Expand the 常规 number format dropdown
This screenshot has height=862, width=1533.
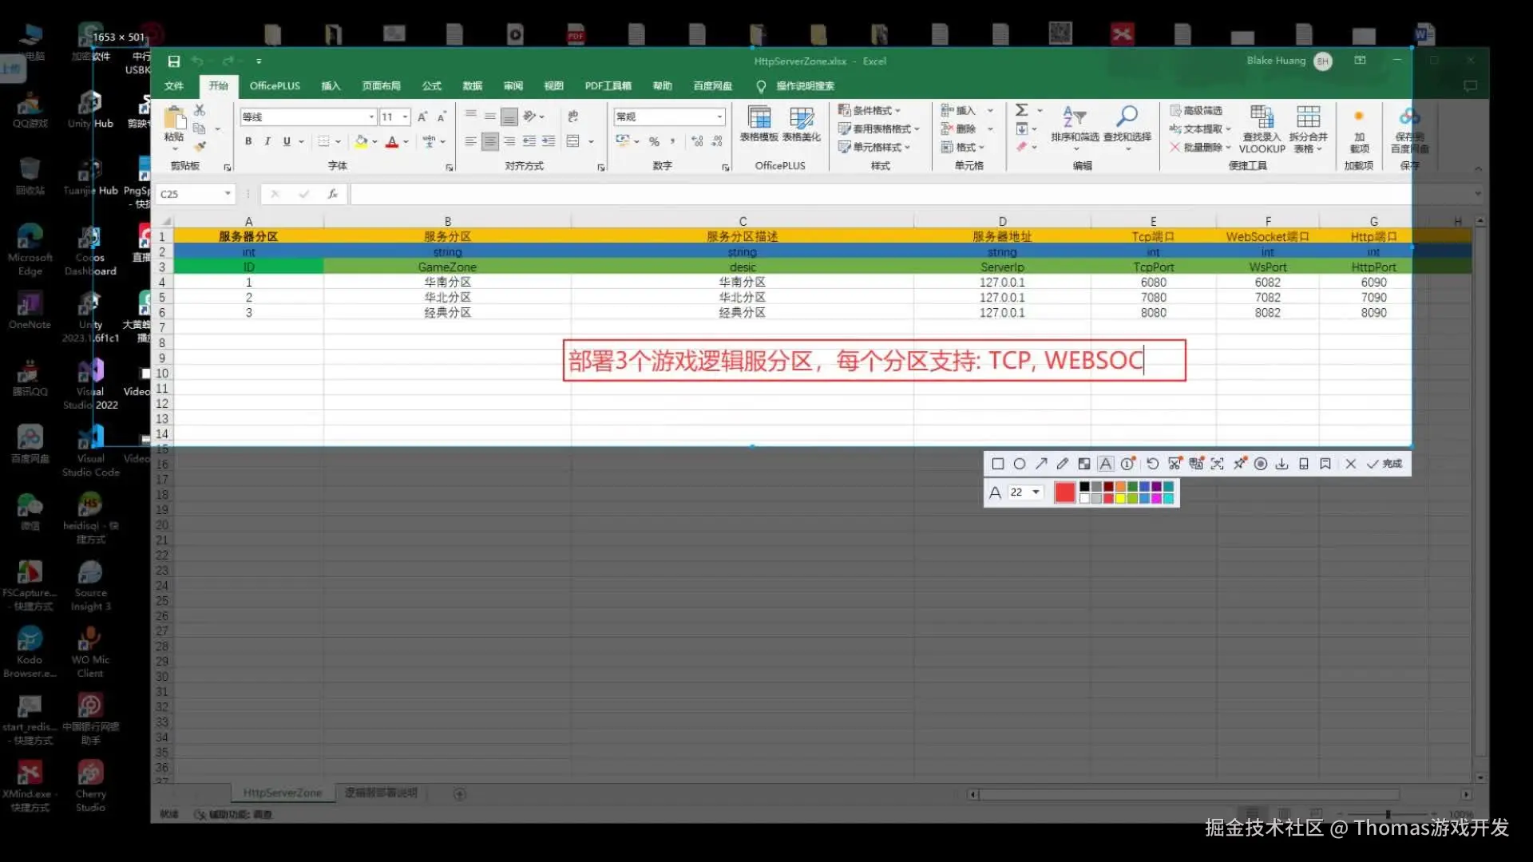coord(719,117)
